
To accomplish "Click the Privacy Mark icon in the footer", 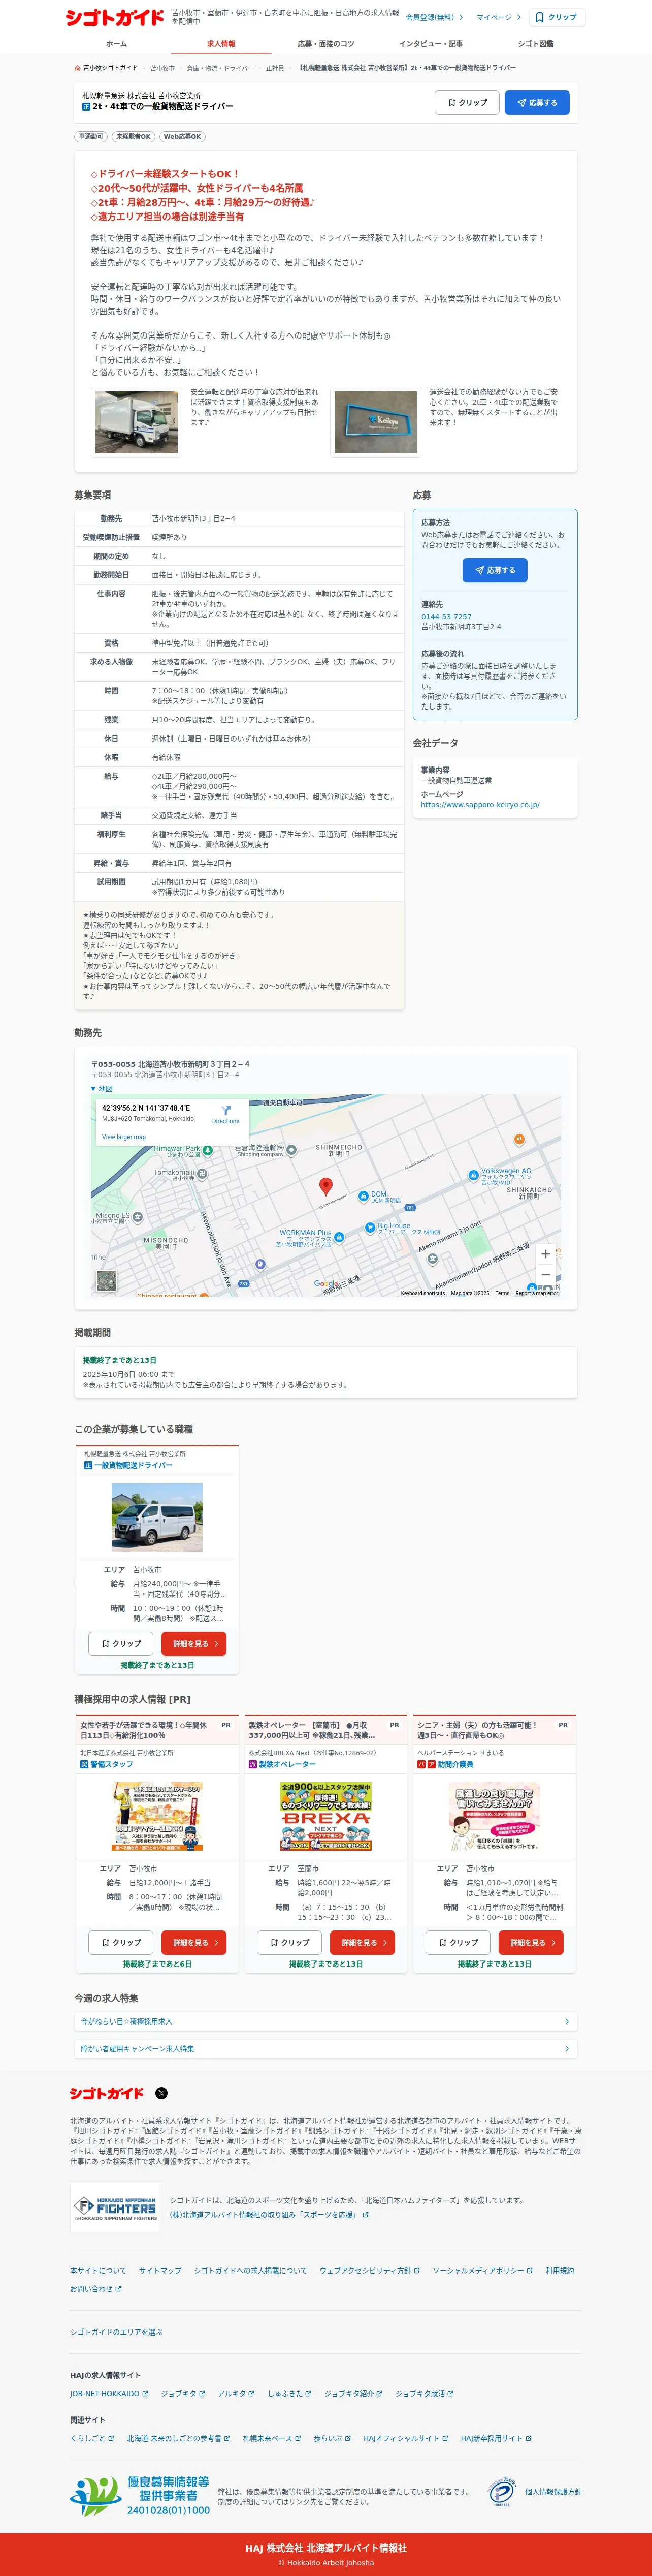I will pos(501,2492).
